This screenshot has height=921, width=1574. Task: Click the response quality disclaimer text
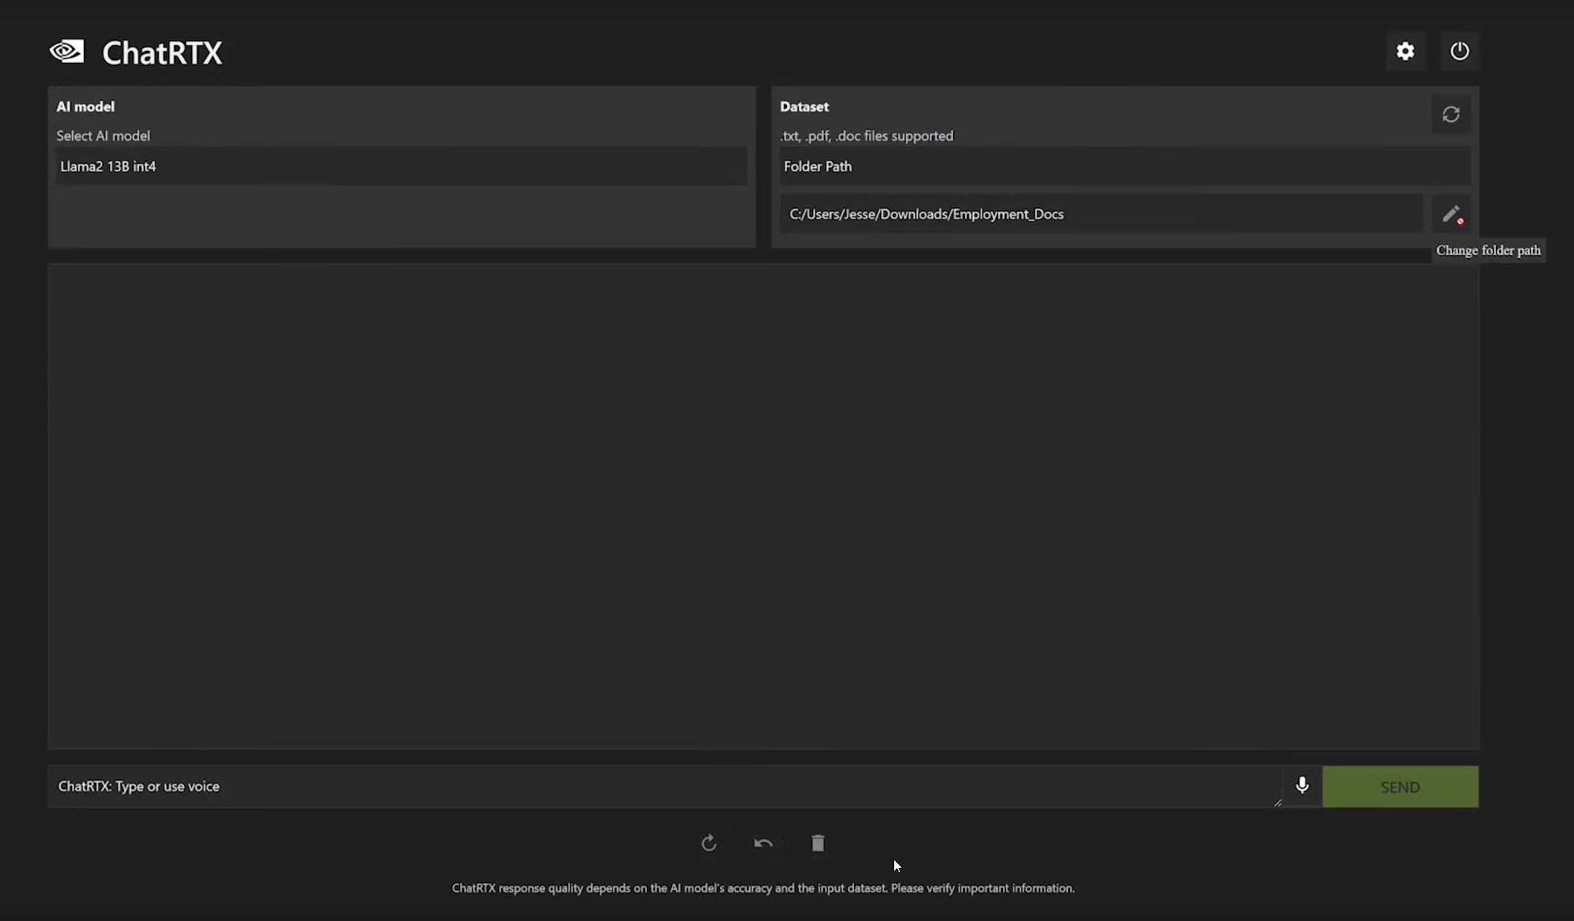point(763,888)
